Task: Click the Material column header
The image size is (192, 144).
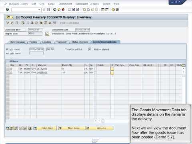Action: [x=48, y=65]
